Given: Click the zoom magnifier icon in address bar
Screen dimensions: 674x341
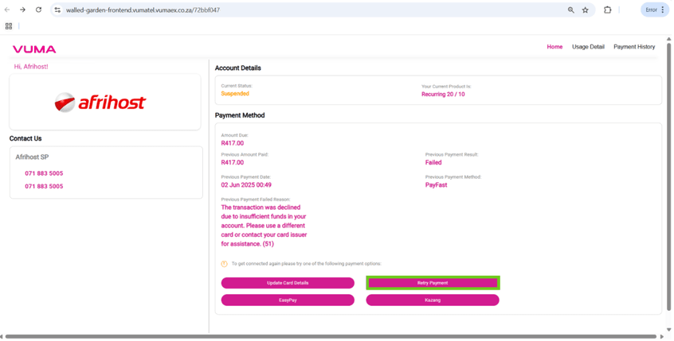Looking at the screenshot, I should (570, 10).
